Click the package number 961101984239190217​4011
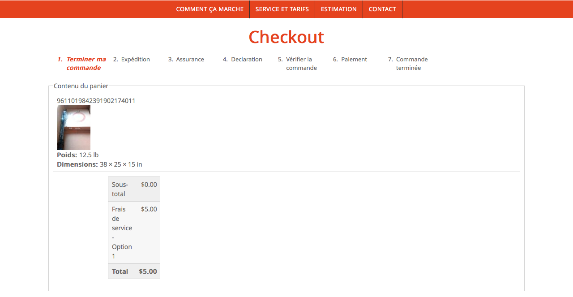Viewport: 573px width, 297px height. coord(96,101)
